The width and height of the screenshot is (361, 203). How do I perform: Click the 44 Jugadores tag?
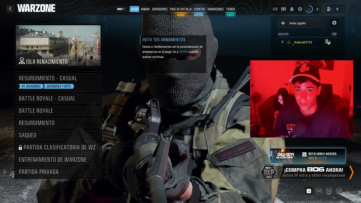[x=31, y=86]
